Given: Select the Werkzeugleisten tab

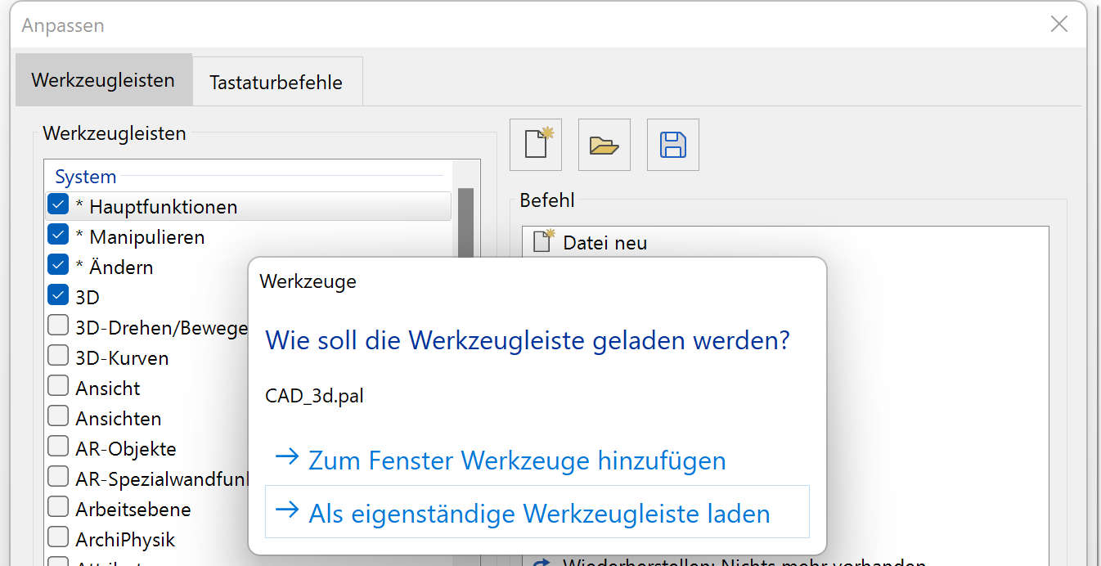Looking at the screenshot, I should click(103, 80).
